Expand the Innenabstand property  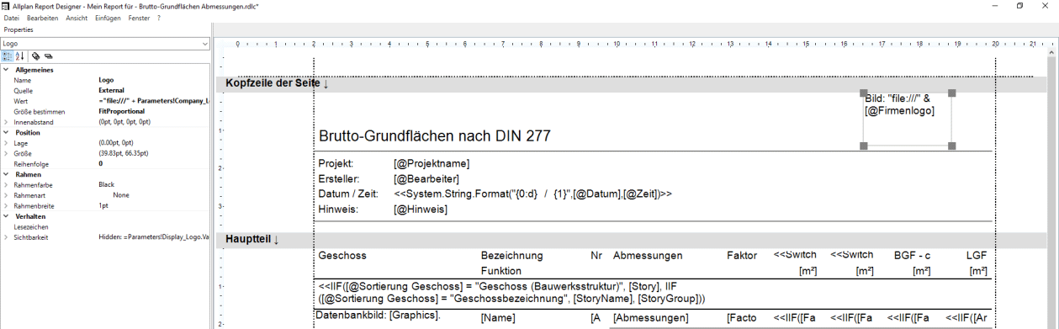[x=5, y=122]
